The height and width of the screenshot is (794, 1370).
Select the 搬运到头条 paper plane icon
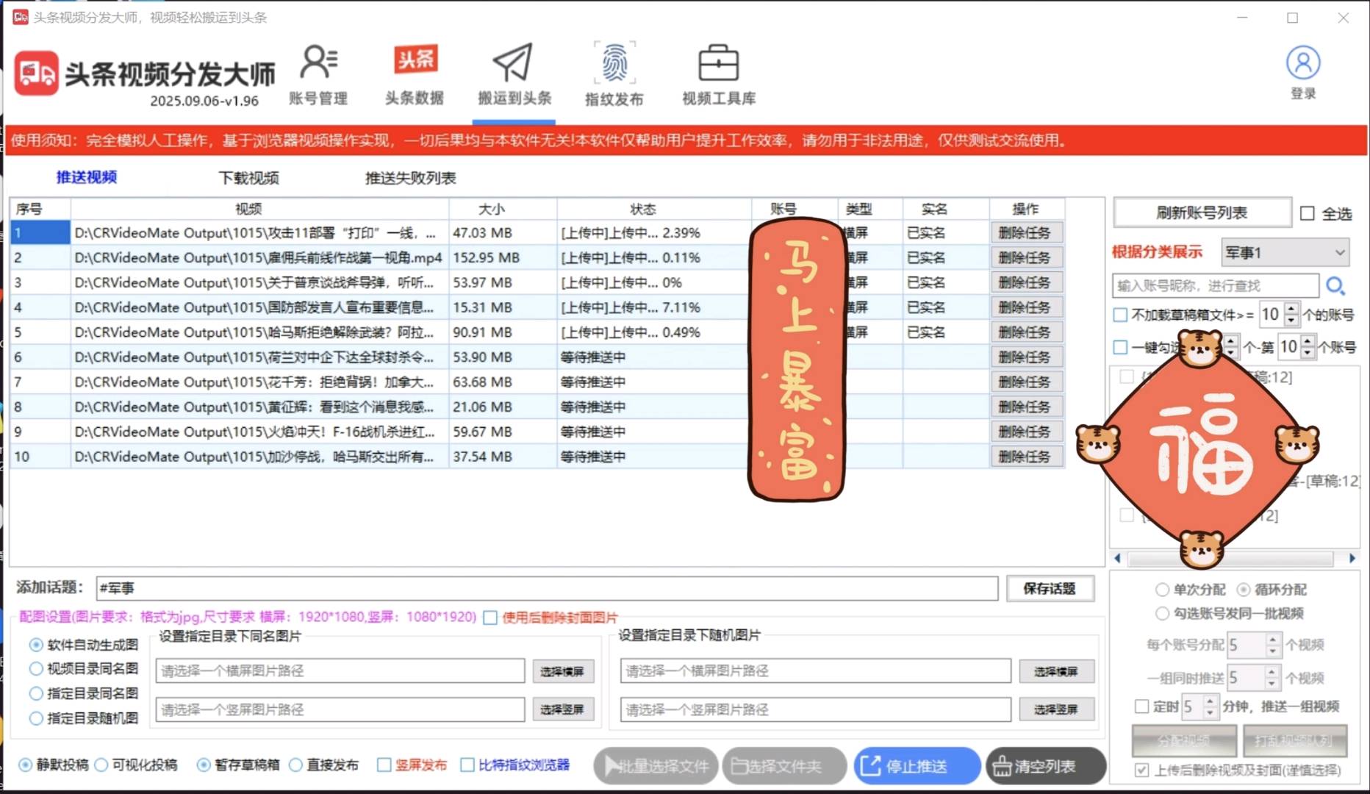(513, 63)
